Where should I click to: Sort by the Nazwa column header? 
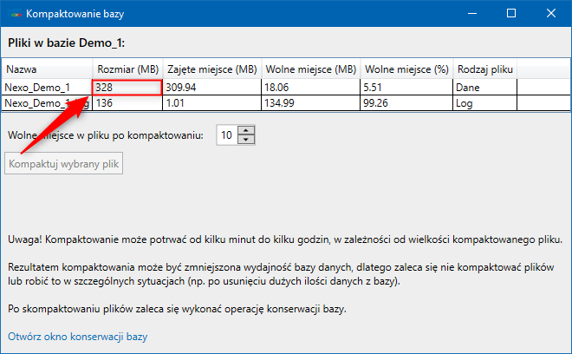pos(47,69)
